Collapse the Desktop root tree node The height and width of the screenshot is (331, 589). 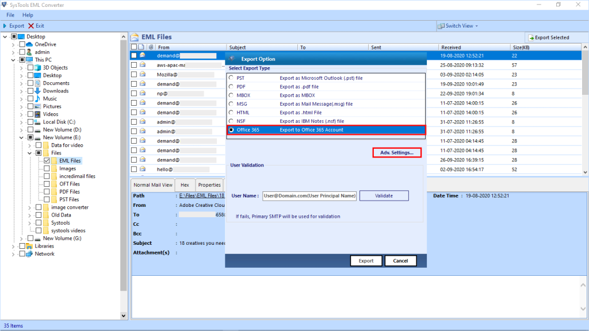(x=5, y=37)
